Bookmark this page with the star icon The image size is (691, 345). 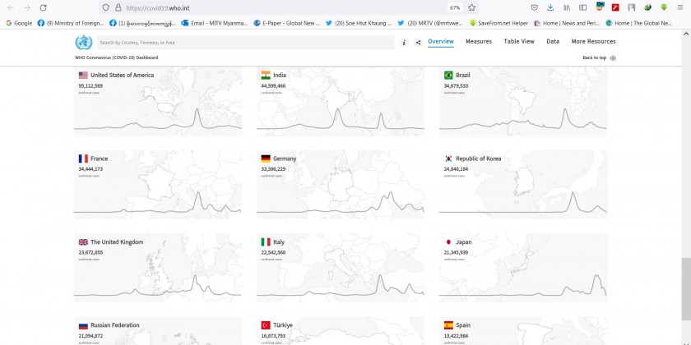[472, 7]
